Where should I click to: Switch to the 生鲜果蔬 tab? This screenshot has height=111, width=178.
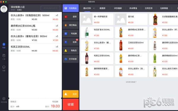click(x=164, y=8)
